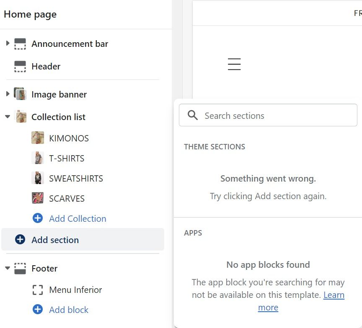The height and width of the screenshot is (328, 362).
Task: Open the hamburger menu in preview
Action: click(234, 64)
